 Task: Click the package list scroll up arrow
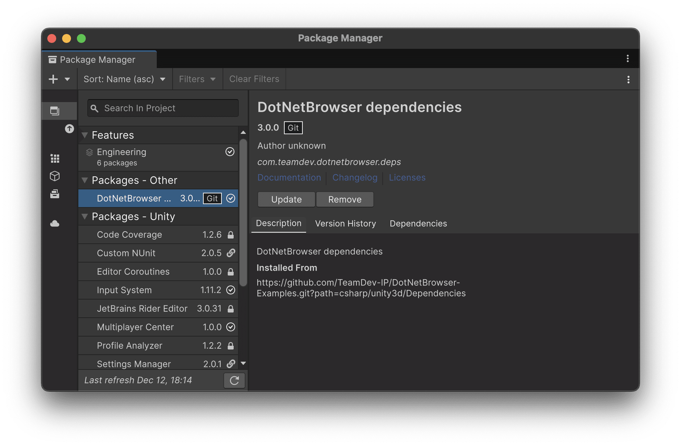[243, 132]
